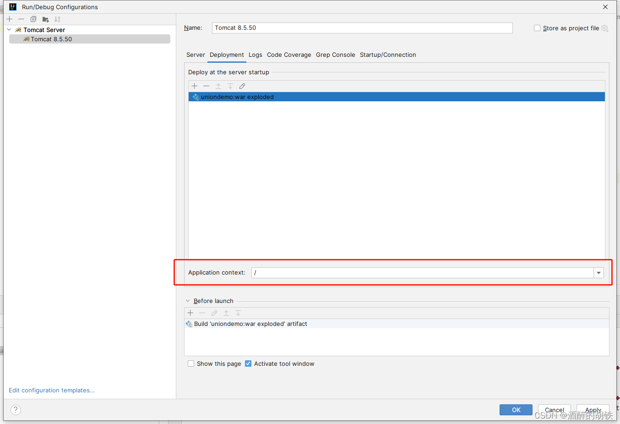Screen dimensions: 620x424
Task: Move before launch task up
Action: [x=226, y=313]
